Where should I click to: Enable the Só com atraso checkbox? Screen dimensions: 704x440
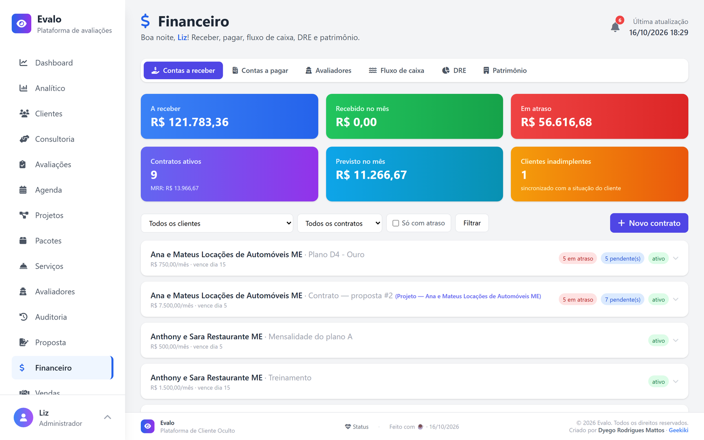396,223
